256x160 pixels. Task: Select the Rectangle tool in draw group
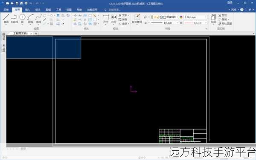tap(44, 15)
